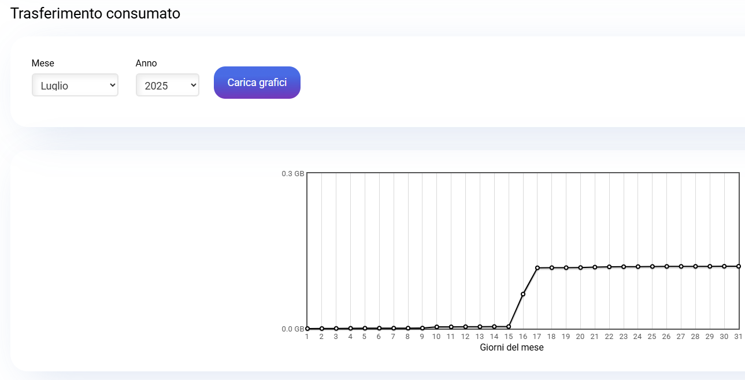The height and width of the screenshot is (380, 745).
Task: Click the data point for day 18
Action: tap(552, 267)
